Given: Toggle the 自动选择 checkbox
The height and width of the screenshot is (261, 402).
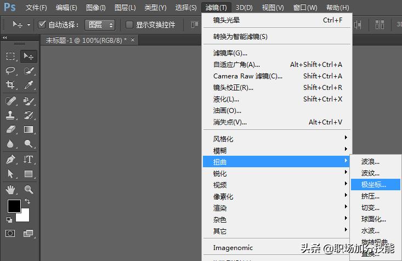Looking at the screenshot, I should (x=42, y=25).
